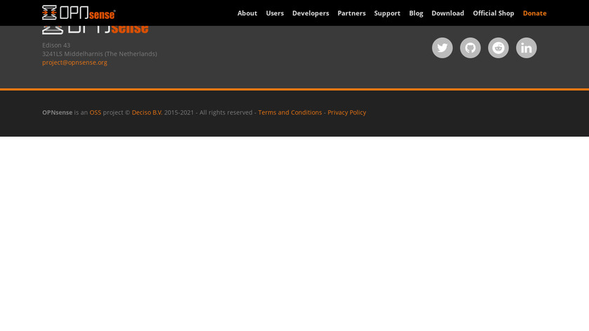Open the Support menu item
The image size is (589, 331).
pos(387,13)
